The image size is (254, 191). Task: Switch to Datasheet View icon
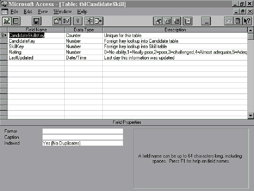[x=15, y=21]
